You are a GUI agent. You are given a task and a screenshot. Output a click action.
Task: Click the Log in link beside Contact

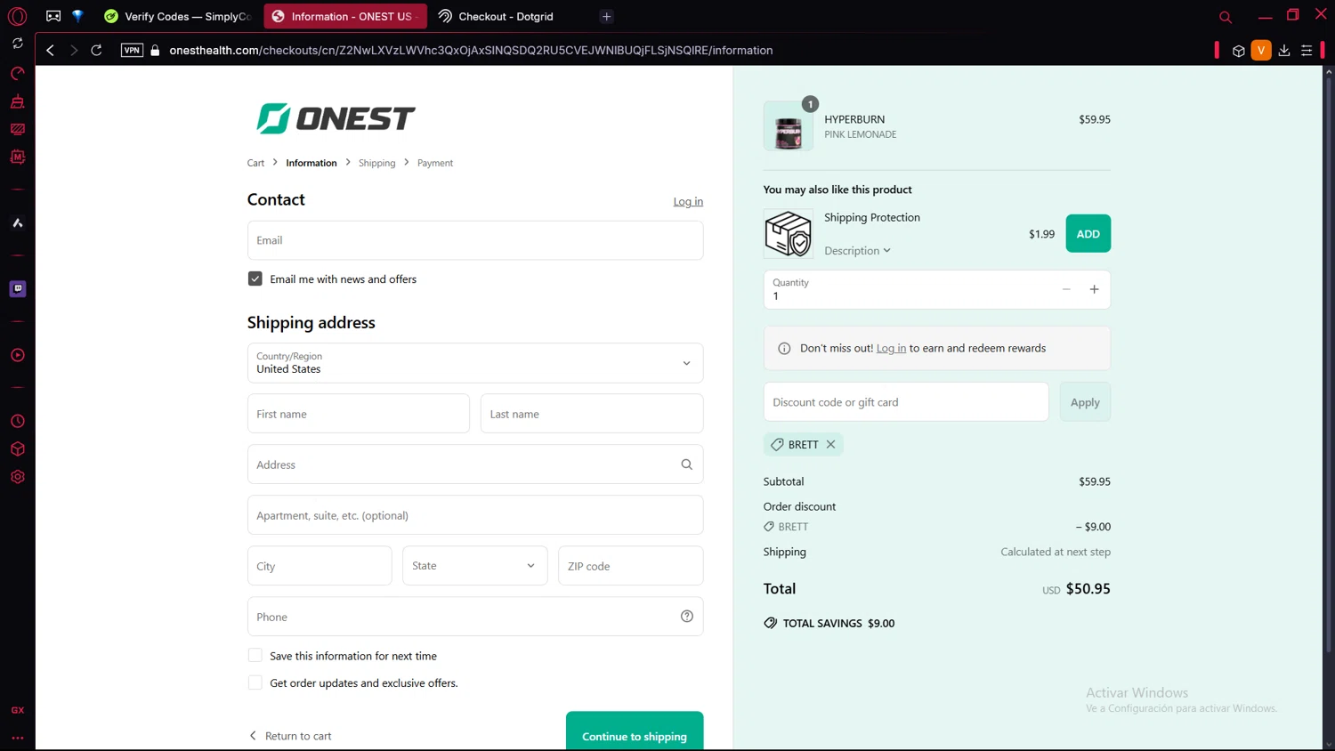[688, 201]
